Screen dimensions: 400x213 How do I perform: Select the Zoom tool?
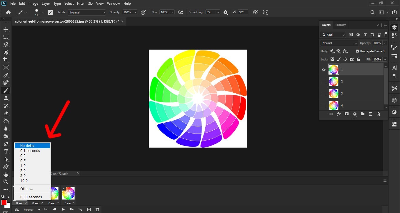(6, 182)
